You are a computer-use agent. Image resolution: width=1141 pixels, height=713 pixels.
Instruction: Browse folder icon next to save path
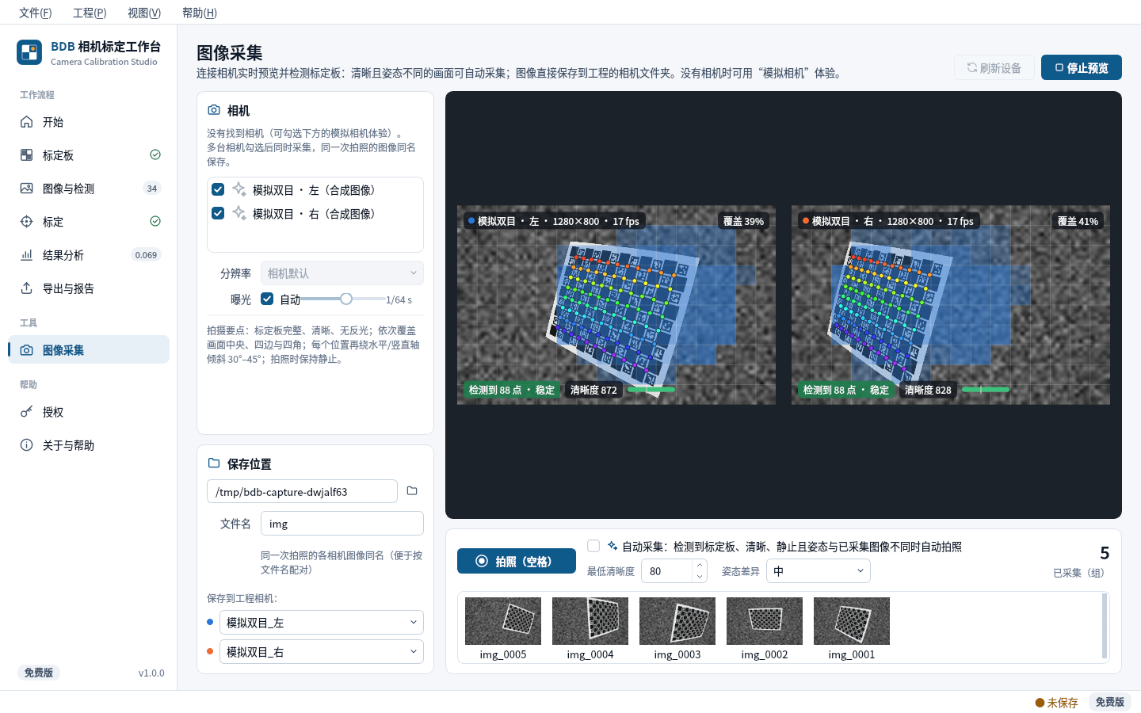(x=412, y=491)
